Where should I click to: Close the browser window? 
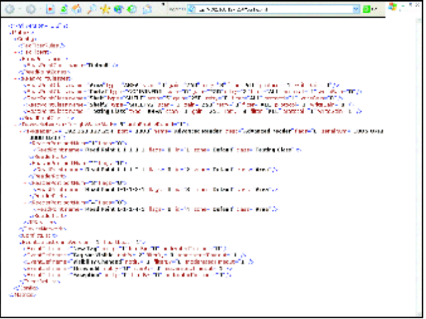418,4
